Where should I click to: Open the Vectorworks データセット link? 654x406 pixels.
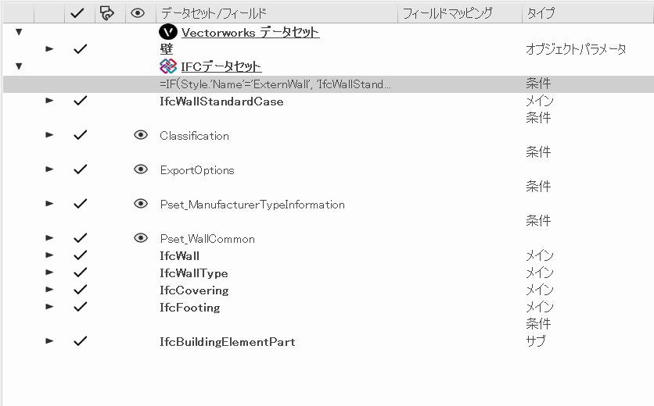point(250,32)
